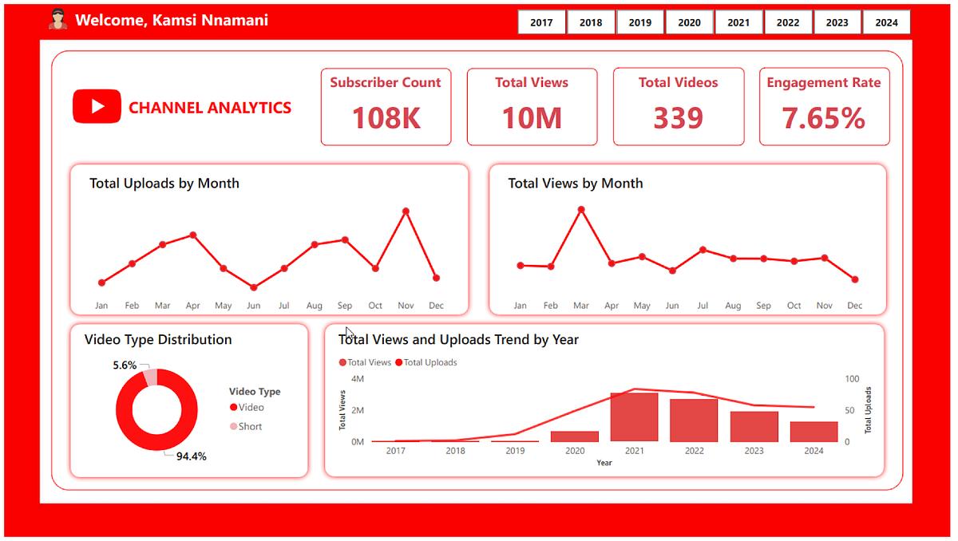Image resolution: width=958 pixels, height=541 pixels.
Task: Pick the 2023 year slicer
Action: [x=837, y=22]
